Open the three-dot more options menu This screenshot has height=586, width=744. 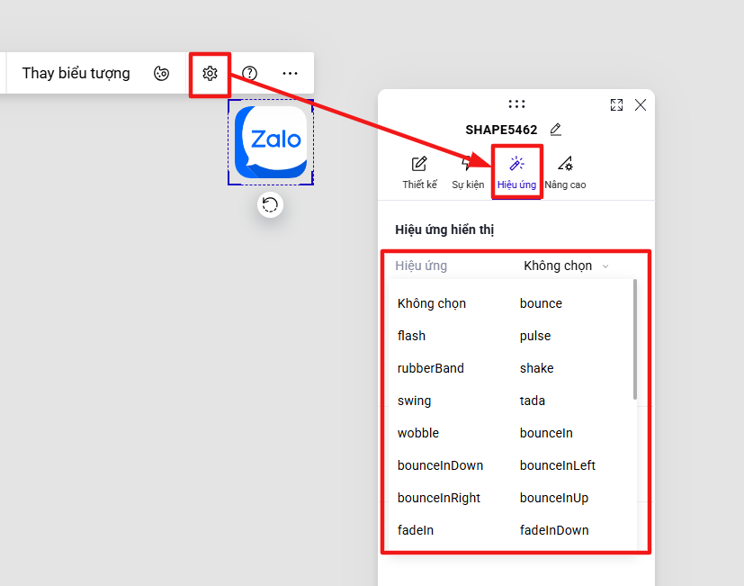click(x=290, y=74)
